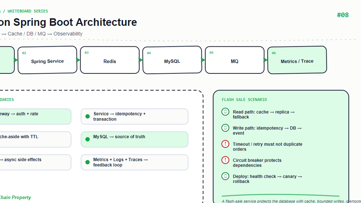This screenshot has width=361, height=203.
Task: Click green dot on Metrics + Logs + Traces card
Action: tap(87, 162)
